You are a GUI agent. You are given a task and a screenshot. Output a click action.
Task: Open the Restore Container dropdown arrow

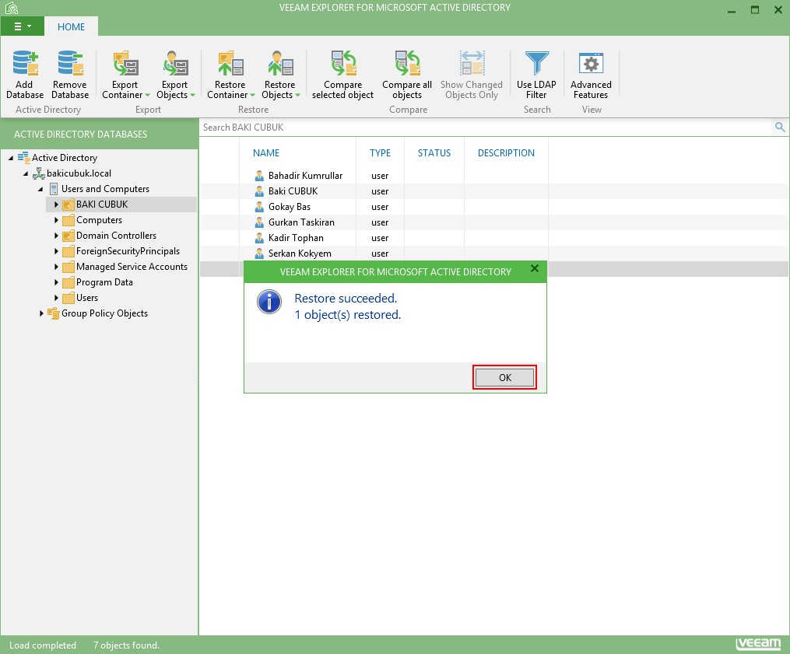click(252, 95)
